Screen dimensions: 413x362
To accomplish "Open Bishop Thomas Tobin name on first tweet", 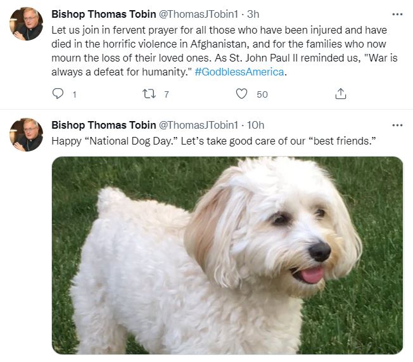I will (103, 14).
